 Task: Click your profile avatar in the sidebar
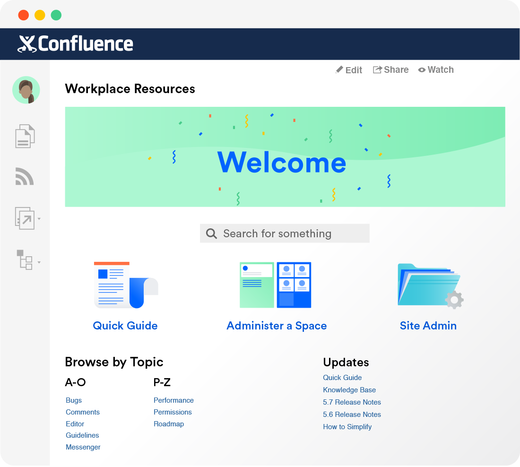coord(26,90)
